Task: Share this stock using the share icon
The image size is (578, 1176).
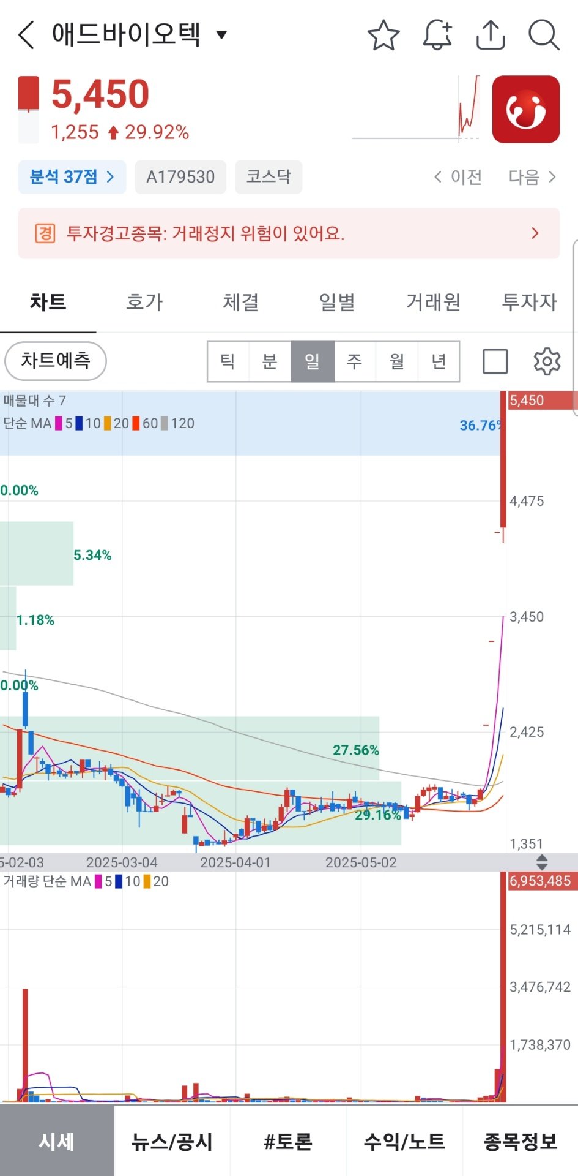Action: point(491,35)
